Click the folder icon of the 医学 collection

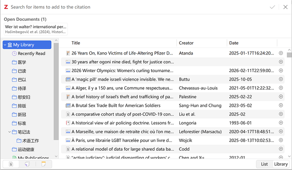click(x=14, y=62)
